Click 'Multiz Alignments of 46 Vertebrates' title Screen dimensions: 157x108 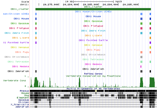pyautogui.click(x=93, y=89)
